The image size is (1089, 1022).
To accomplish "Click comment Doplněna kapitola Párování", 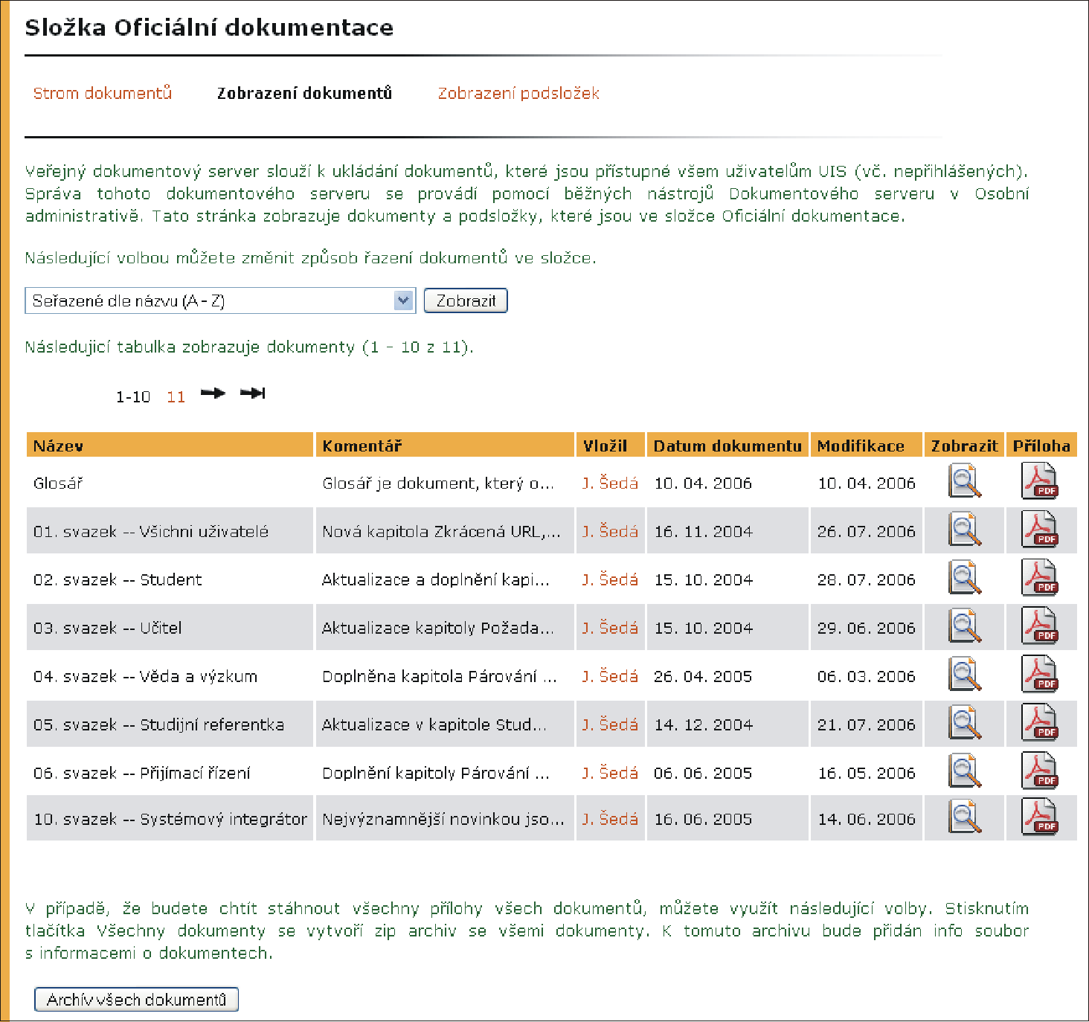I will coord(440,676).
